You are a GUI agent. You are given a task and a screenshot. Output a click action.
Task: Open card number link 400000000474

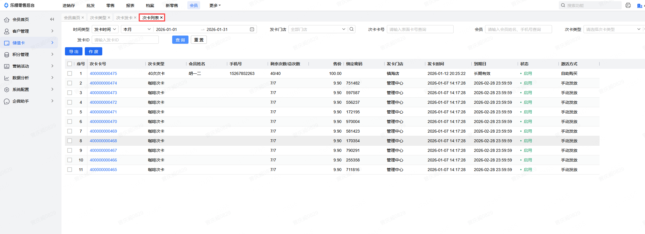[103, 83]
